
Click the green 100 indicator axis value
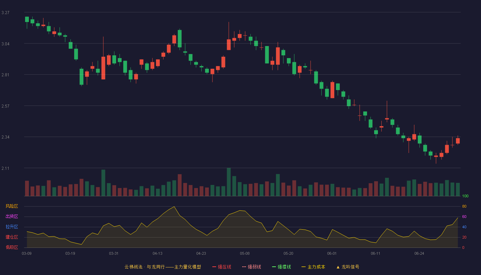coord(465,196)
